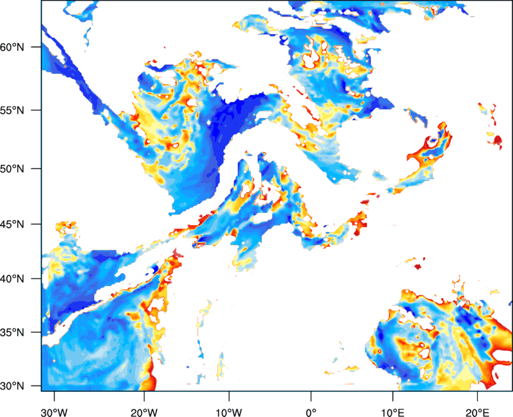
Task: Click the 40°N latitude label
Action: click(x=12, y=279)
